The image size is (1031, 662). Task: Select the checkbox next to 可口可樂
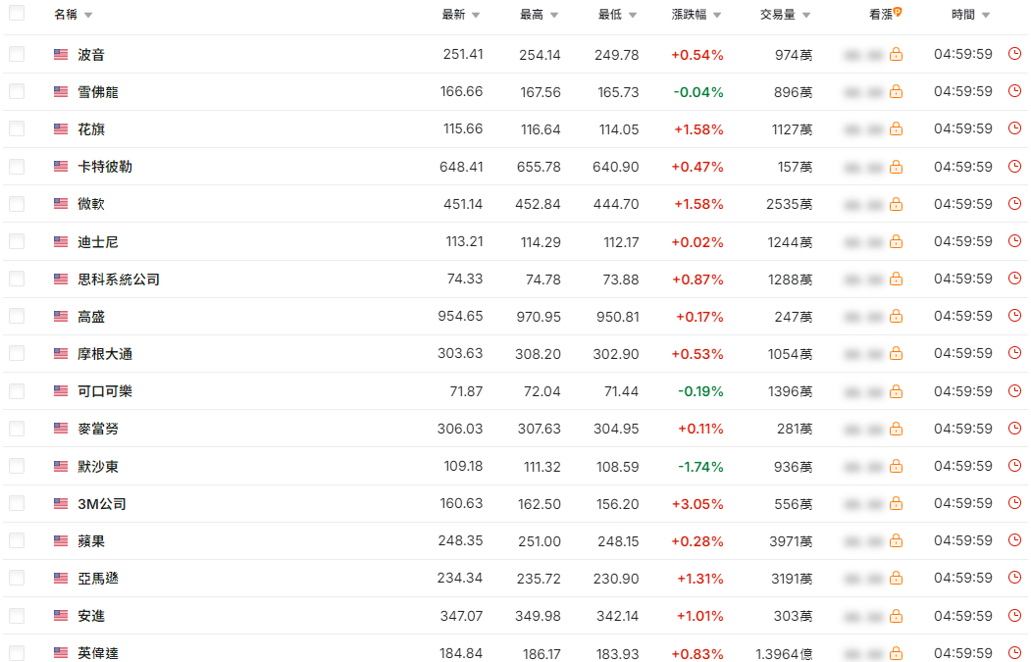click(x=17, y=391)
